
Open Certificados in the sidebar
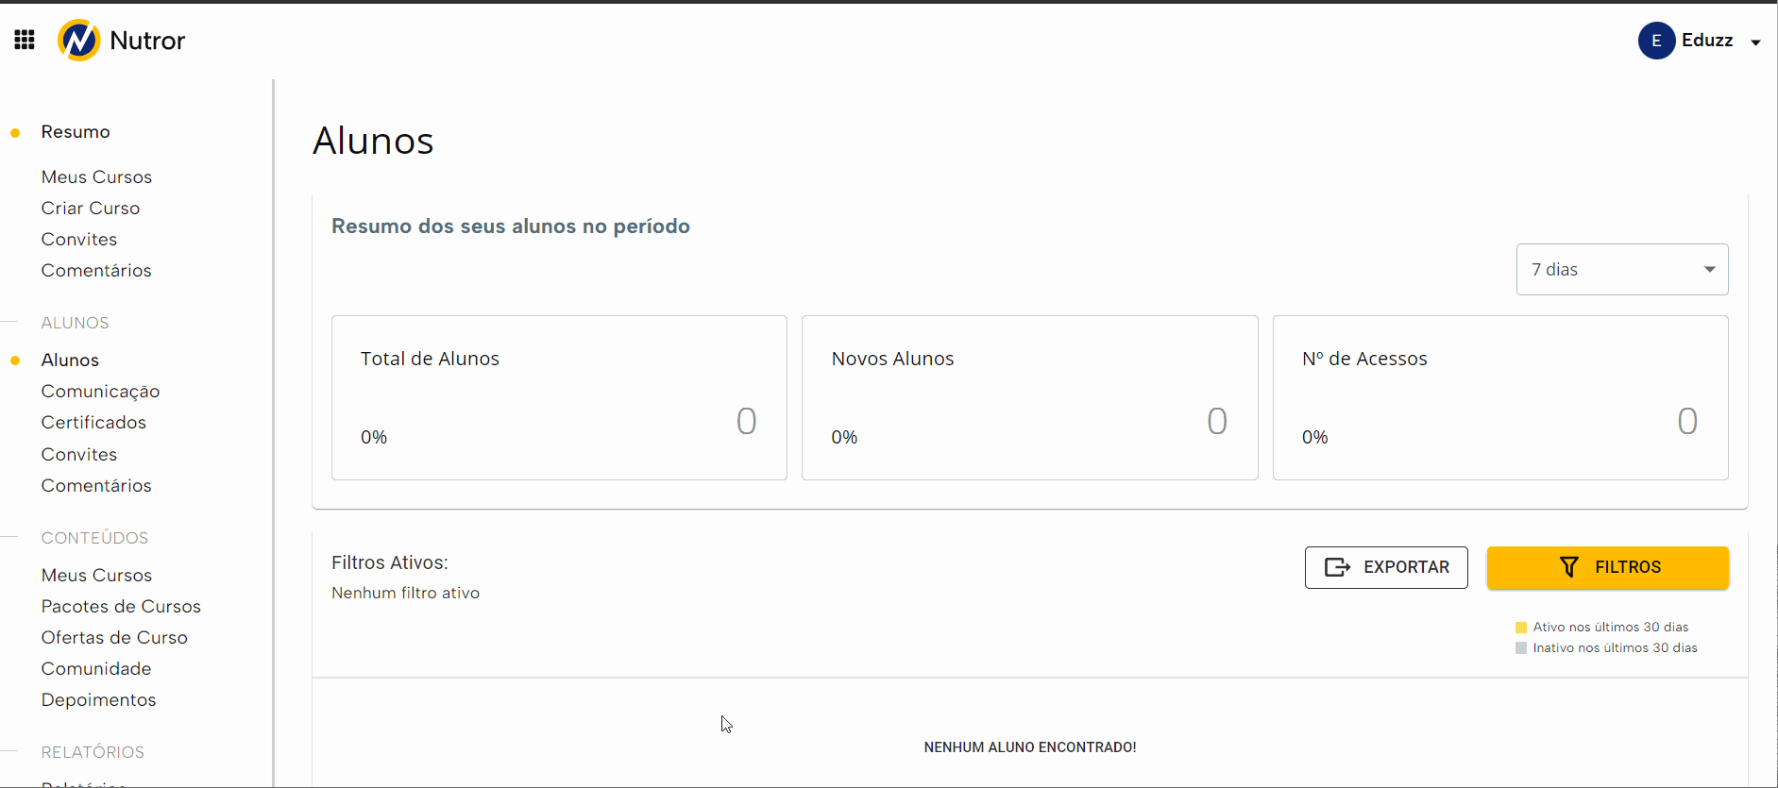(x=93, y=423)
